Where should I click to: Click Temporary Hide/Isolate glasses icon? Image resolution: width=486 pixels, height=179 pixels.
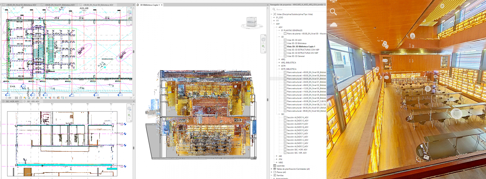click(x=42, y=98)
